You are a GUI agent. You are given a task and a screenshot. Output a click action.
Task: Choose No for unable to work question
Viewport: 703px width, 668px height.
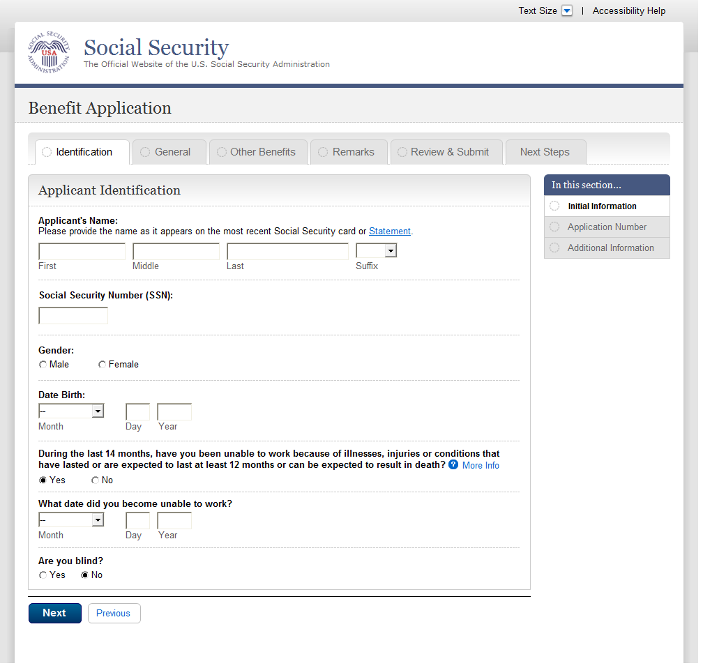point(96,480)
